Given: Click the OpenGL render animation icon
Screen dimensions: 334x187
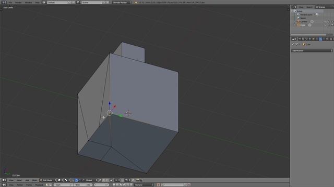Looking at the screenshot, I should tap(141, 180).
